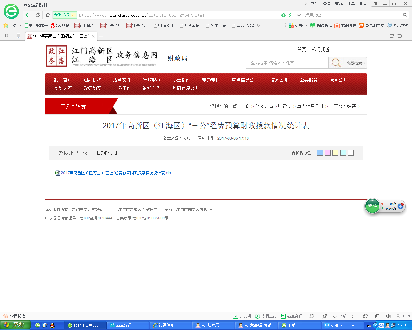Open 通知公告 in the red navigation
Screen dimensions: 412x330
tap(152, 88)
